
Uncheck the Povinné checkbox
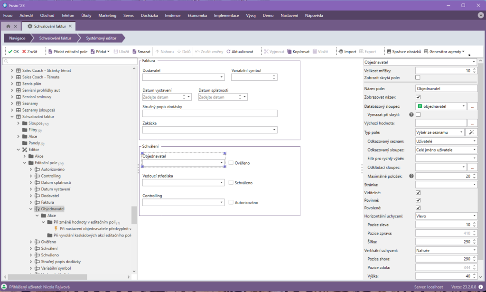[418, 200]
